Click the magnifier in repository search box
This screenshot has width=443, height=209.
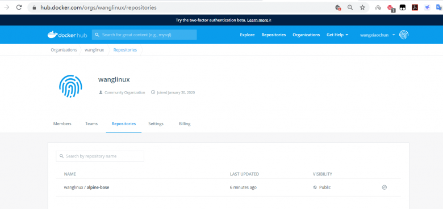pos(61,156)
